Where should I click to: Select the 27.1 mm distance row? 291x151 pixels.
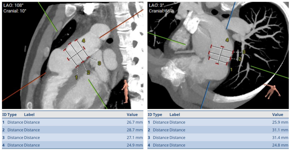click(x=72, y=138)
